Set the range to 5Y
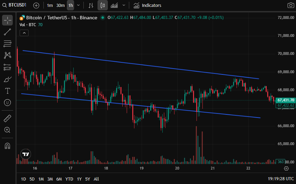Screen dimensions: 296x184 (88, 179)
